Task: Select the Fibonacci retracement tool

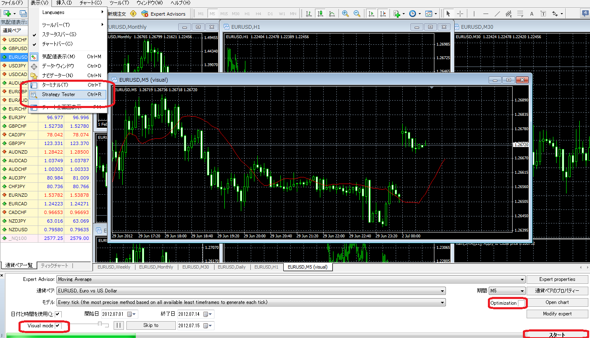Action: click(x=520, y=14)
